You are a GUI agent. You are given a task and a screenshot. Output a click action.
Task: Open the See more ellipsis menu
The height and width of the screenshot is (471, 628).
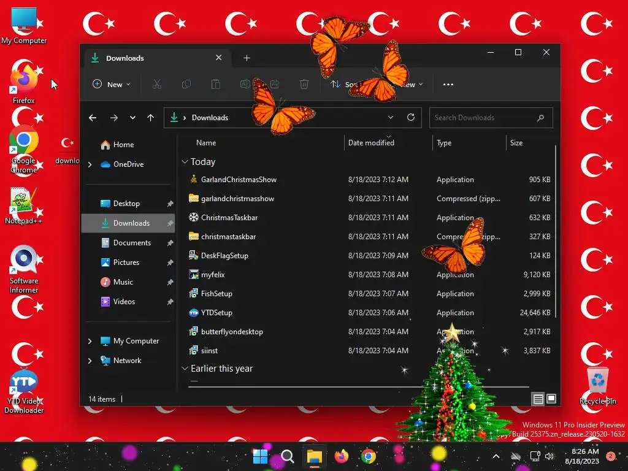click(448, 85)
